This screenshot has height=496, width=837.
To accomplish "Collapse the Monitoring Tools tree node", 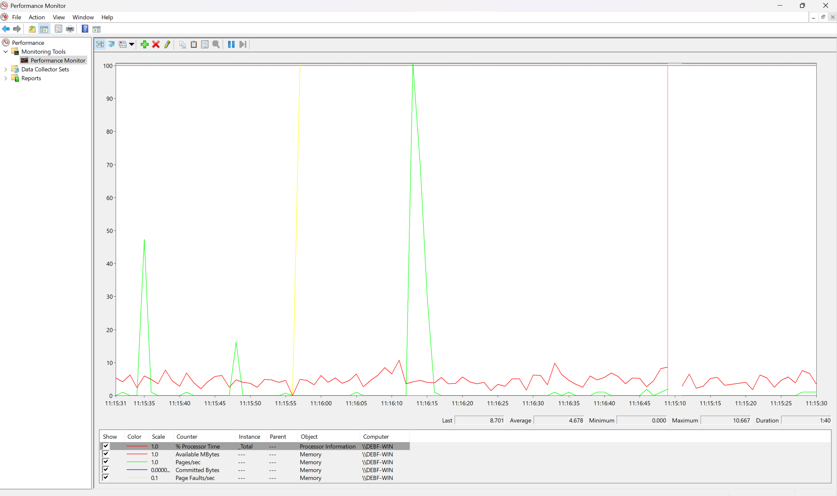I will 6,51.
